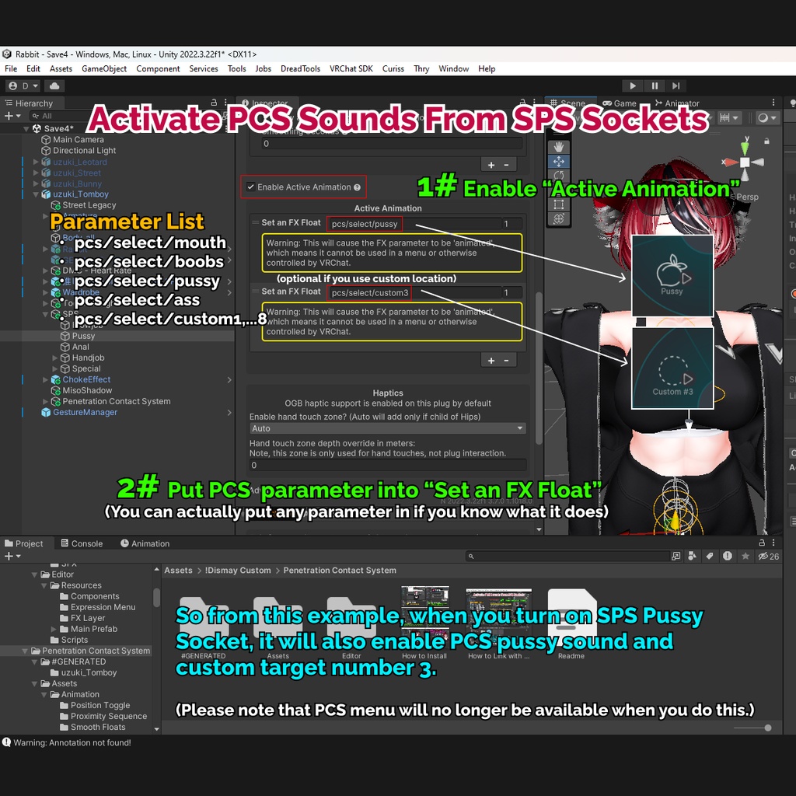Expand uzuki_Bunny in Hierarchy
This screenshot has height=796, width=796.
click(36, 183)
